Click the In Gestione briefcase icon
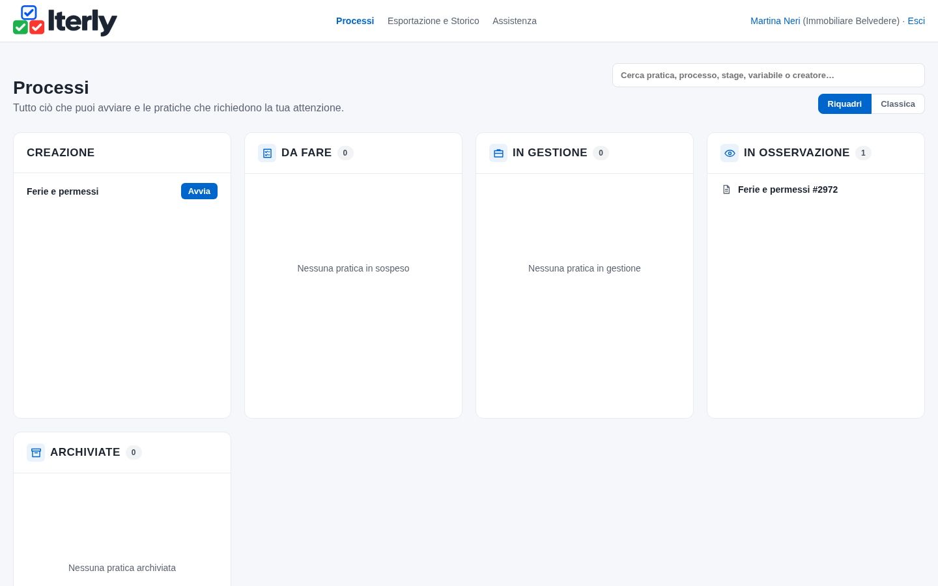938x586 pixels. click(x=498, y=153)
